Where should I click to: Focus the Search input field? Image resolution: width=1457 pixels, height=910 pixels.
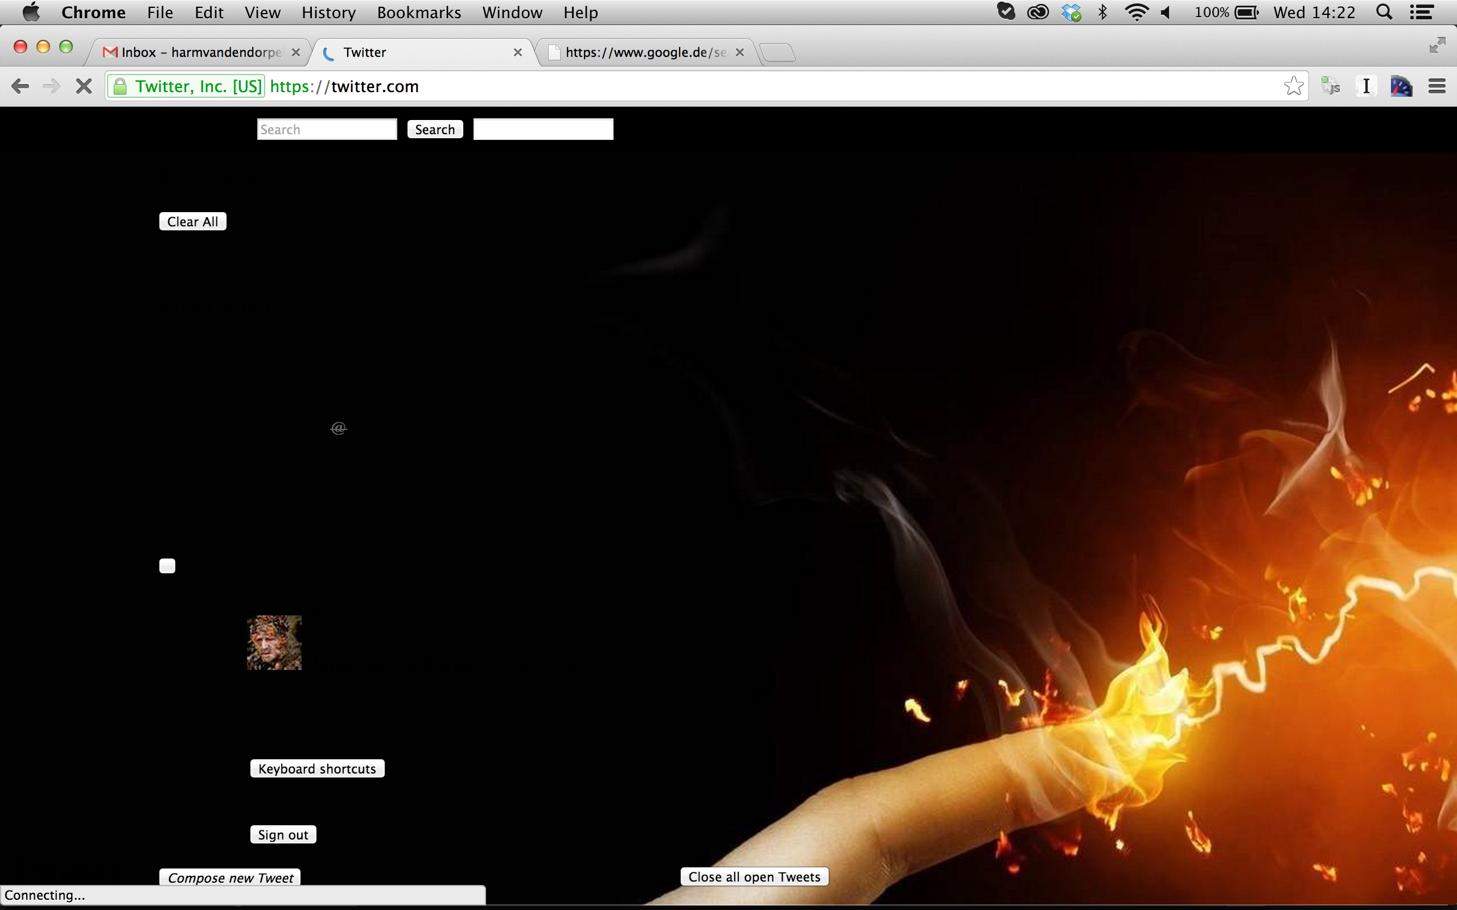coord(326,130)
